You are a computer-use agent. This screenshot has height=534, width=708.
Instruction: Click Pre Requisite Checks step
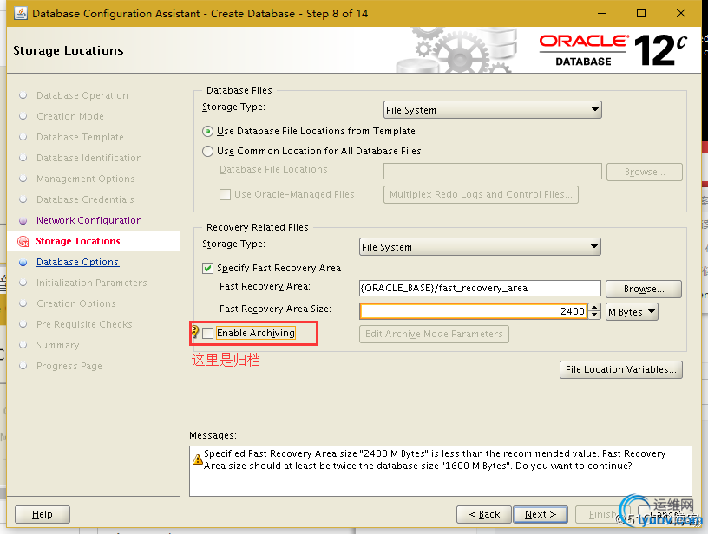(x=84, y=324)
